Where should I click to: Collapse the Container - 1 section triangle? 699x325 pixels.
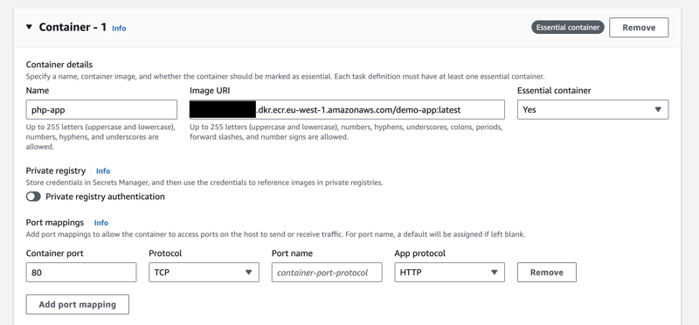[30, 27]
